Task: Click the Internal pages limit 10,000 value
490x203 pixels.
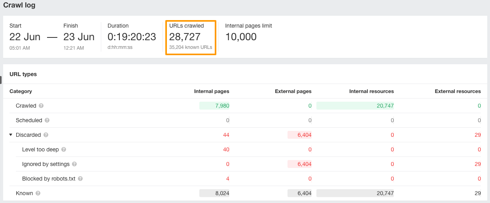Action: tap(241, 37)
